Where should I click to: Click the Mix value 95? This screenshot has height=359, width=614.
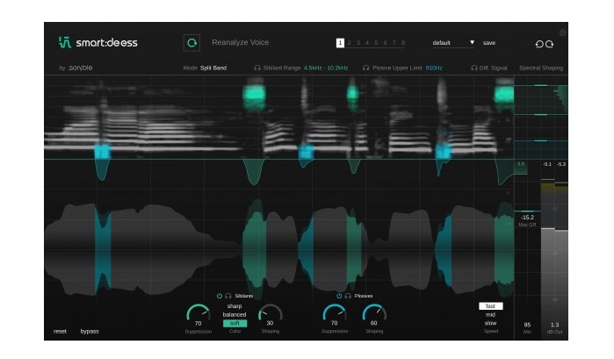pos(527,325)
